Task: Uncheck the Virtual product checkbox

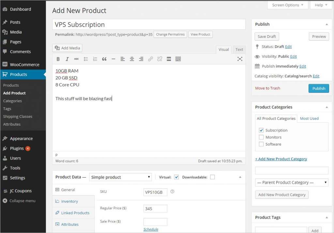Action: [x=176, y=177]
